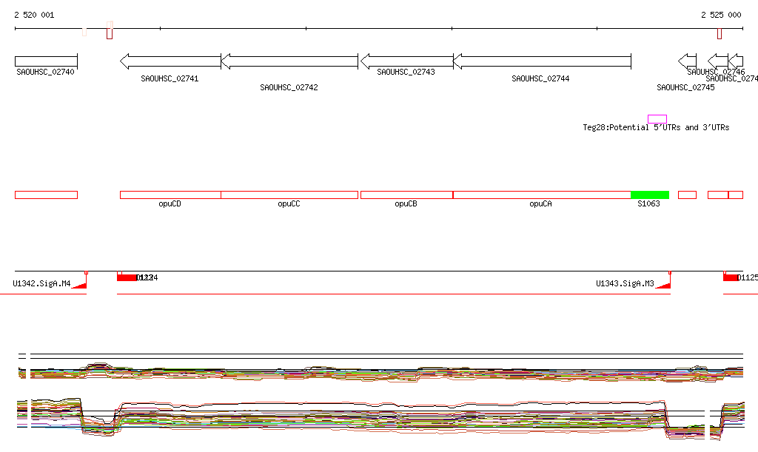Click the opuCD label
Image resolution: width=758 pixels, height=452 pixels.
point(170,203)
